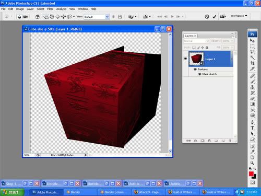Click the red foreground color swatch
Viewport: 261px width, 196px height.
coord(251,174)
